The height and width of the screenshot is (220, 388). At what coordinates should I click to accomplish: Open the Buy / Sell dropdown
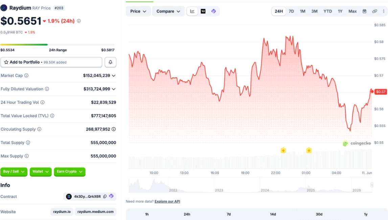(14, 172)
